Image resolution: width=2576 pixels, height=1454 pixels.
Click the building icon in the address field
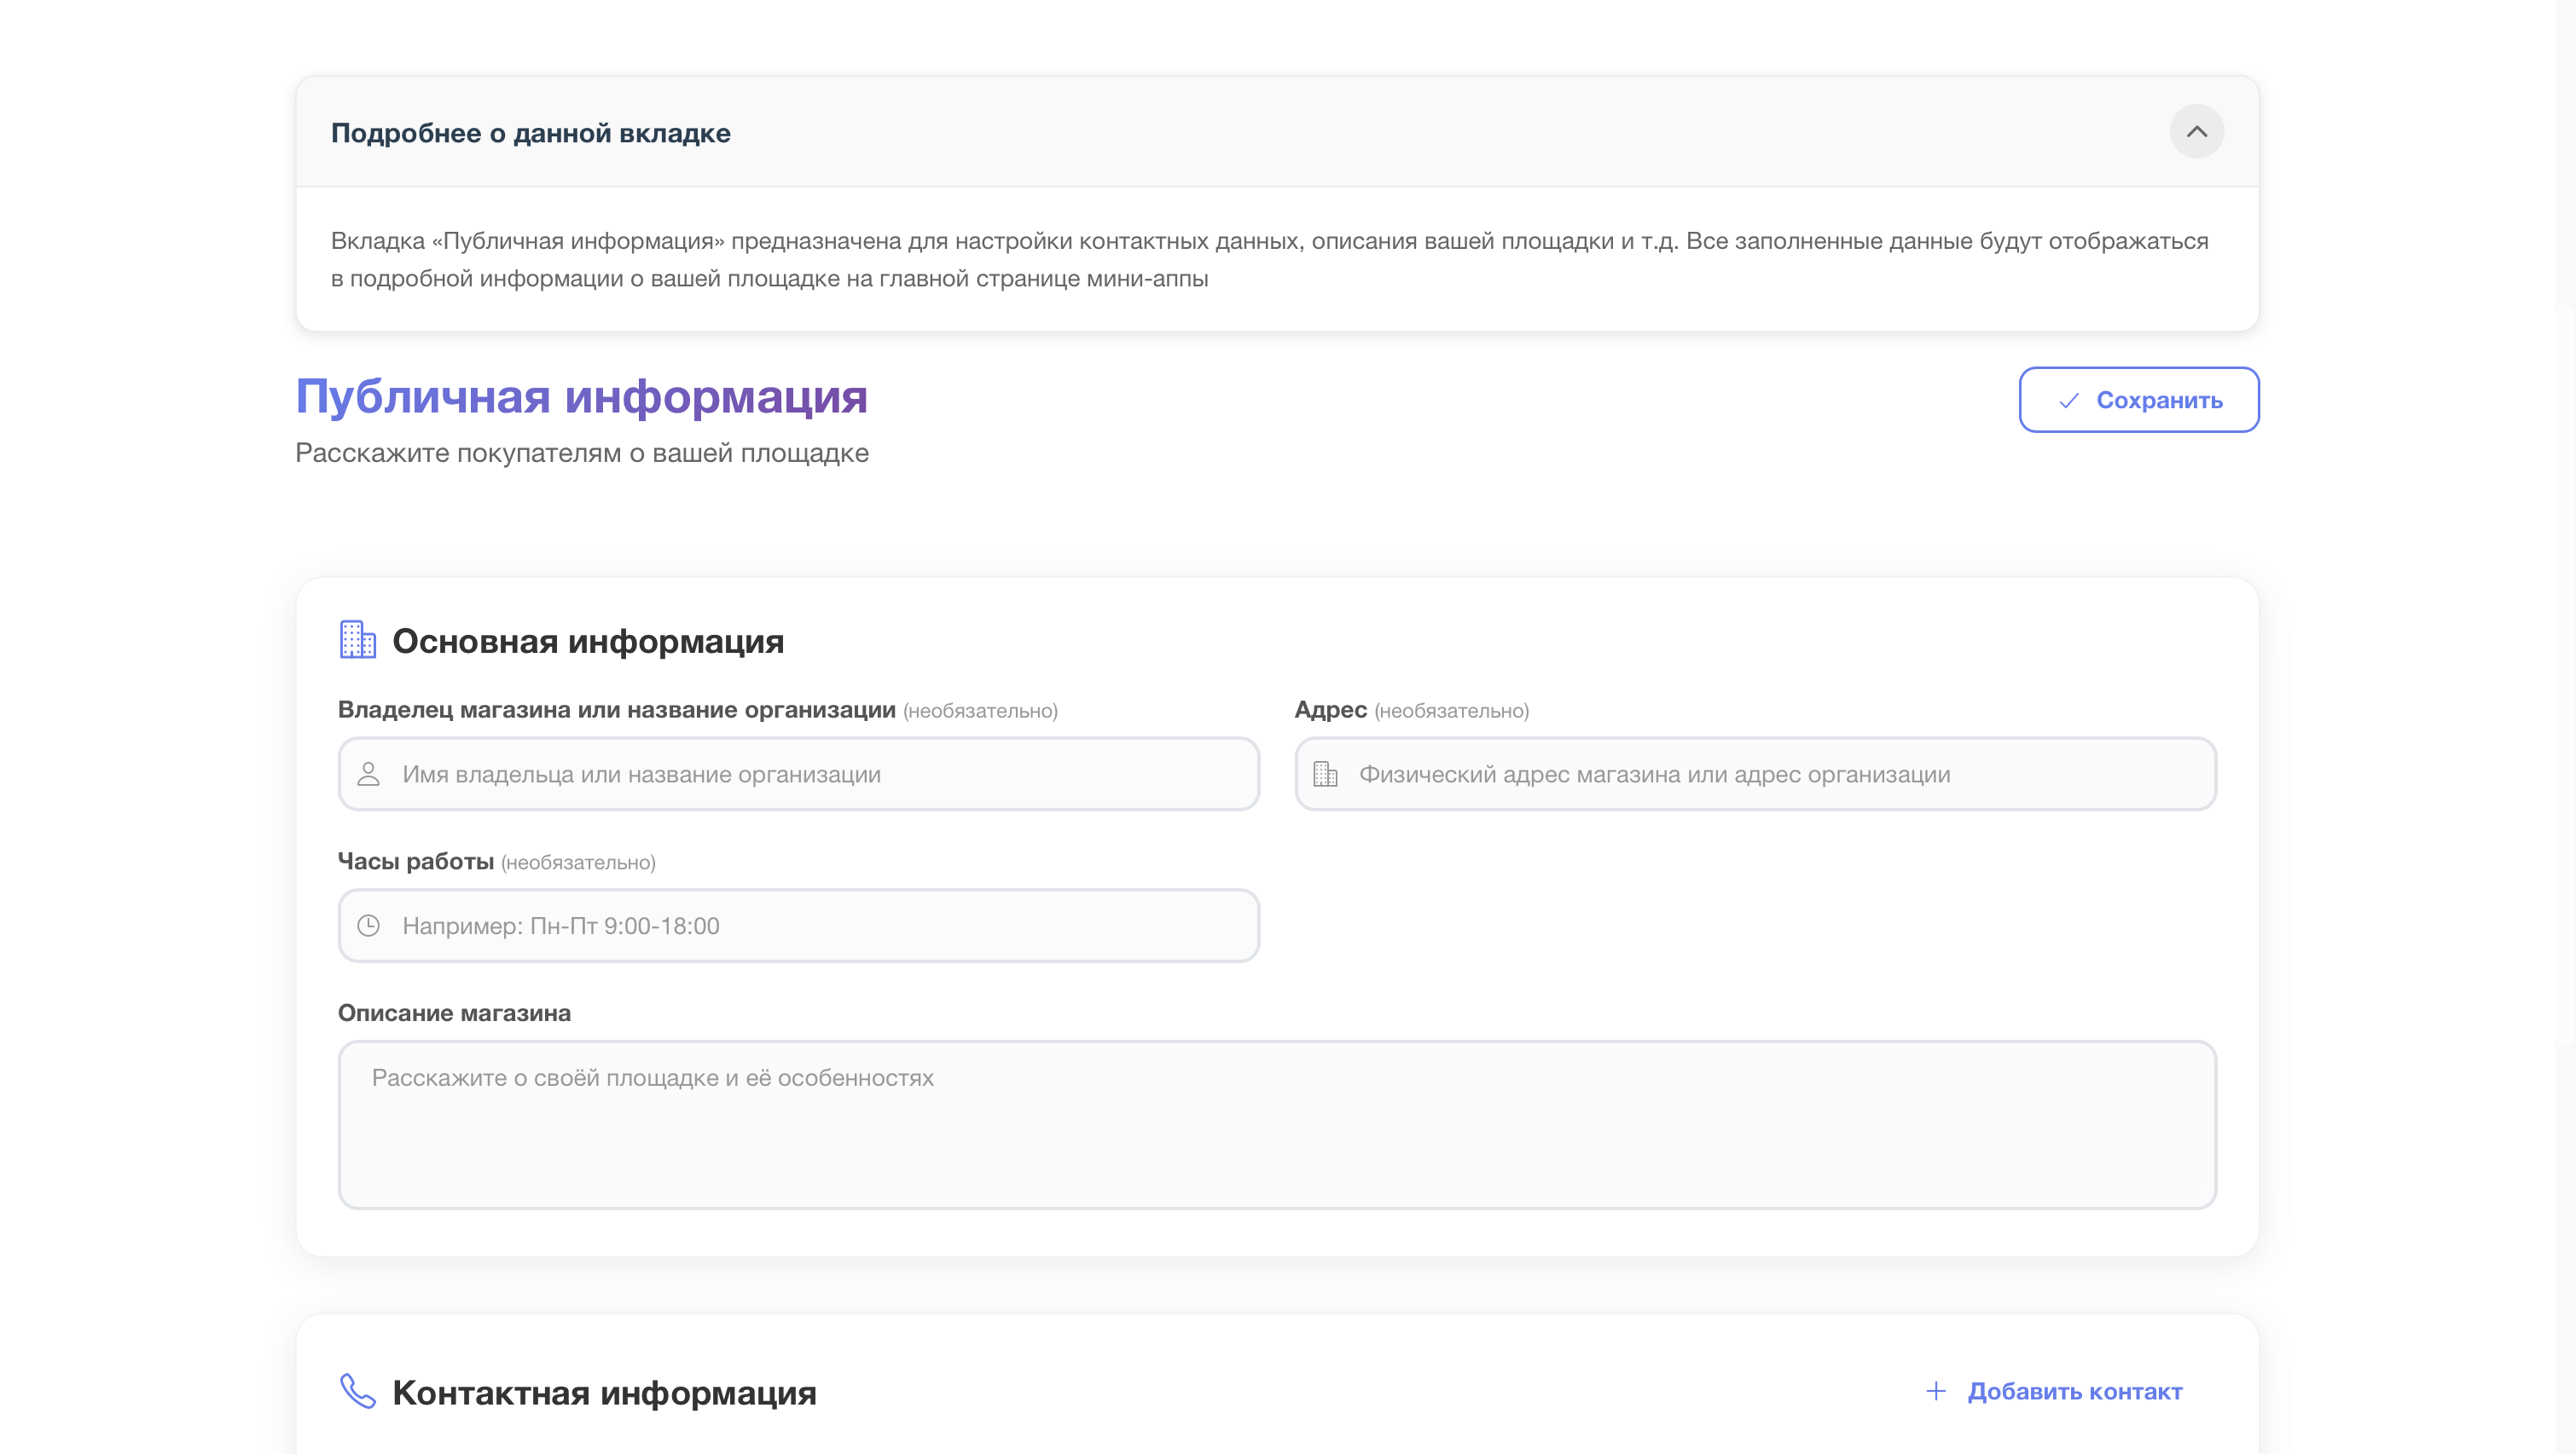pyautogui.click(x=1325, y=775)
